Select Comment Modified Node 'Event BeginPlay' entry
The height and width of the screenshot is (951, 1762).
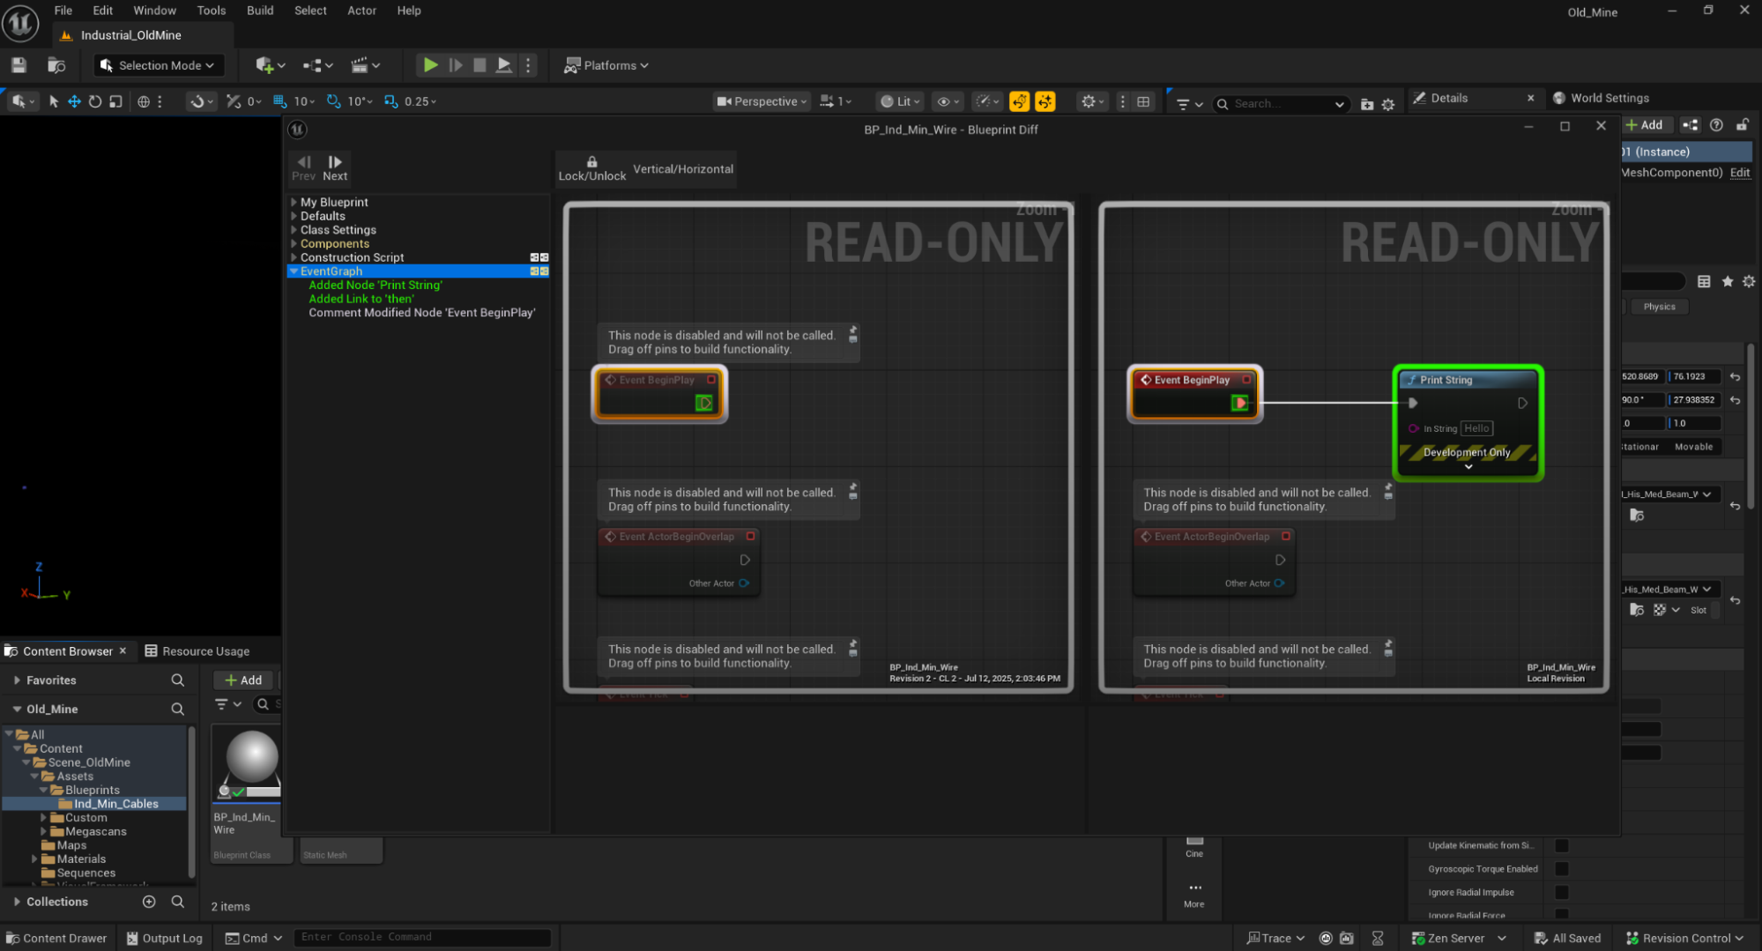pyautogui.click(x=421, y=313)
